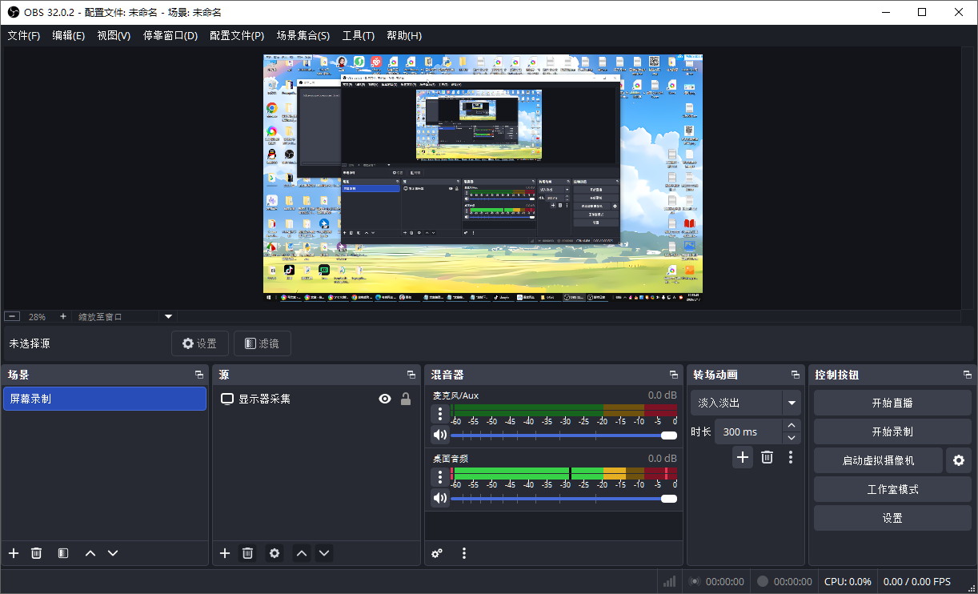
Task: Click the network status bars icon
Action: tap(669, 581)
